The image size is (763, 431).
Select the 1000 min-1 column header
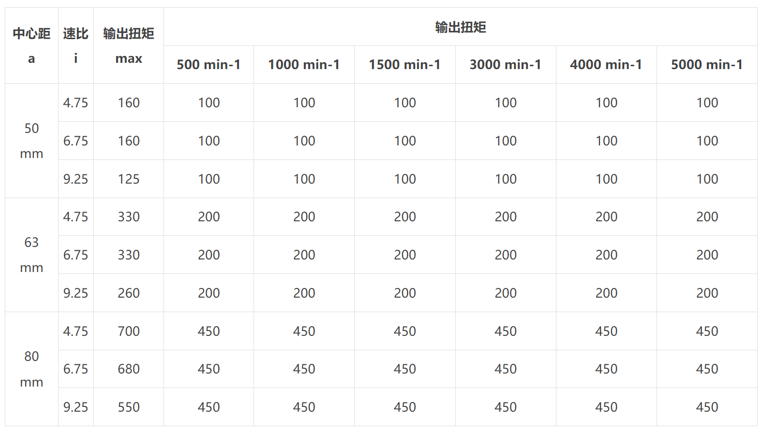(x=304, y=64)
